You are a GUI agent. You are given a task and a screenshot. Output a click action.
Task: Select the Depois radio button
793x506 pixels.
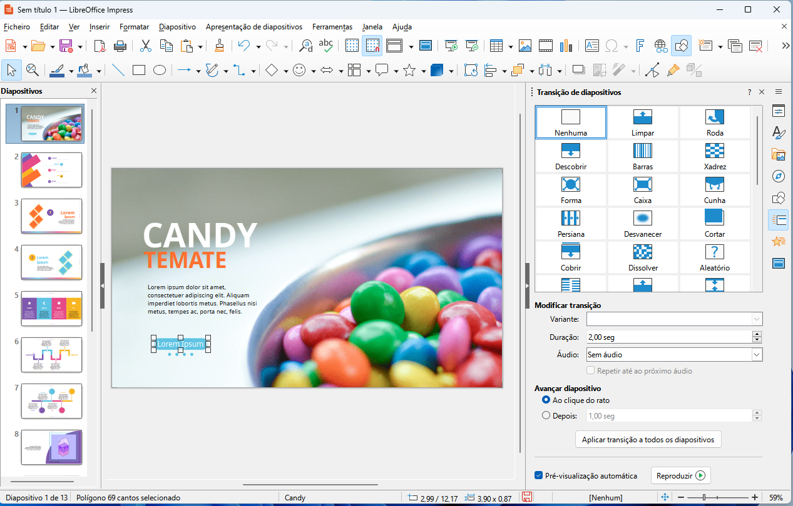(x=546, y=415)
